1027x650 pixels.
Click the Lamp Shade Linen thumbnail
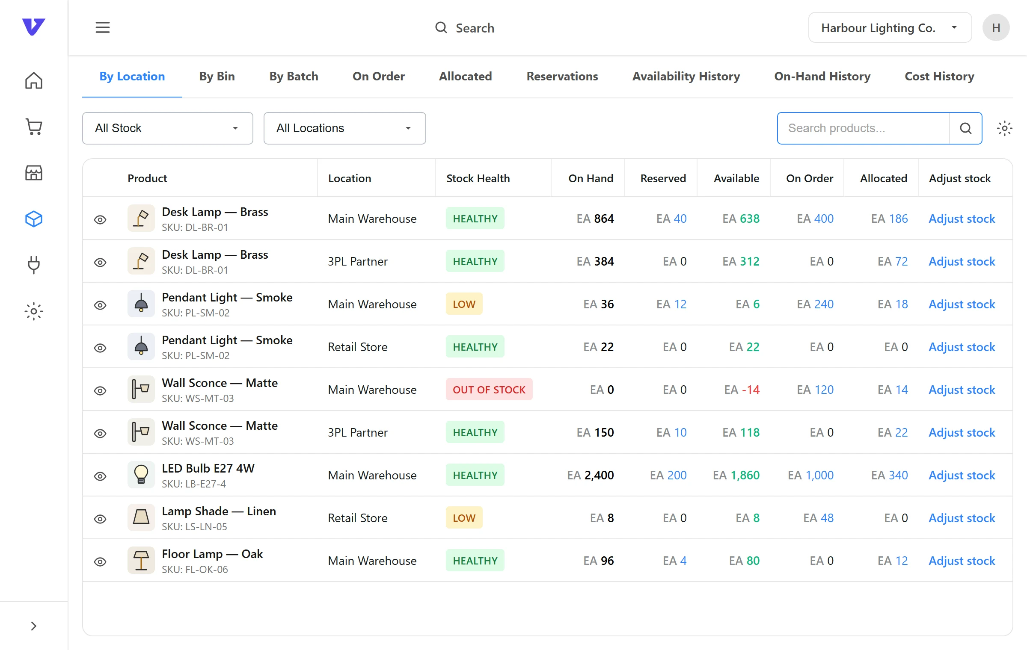[x=141, y=517]
